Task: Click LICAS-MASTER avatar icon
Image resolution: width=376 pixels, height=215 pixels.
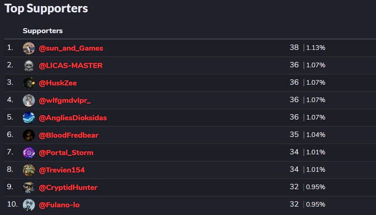Action: coord(28,66)
